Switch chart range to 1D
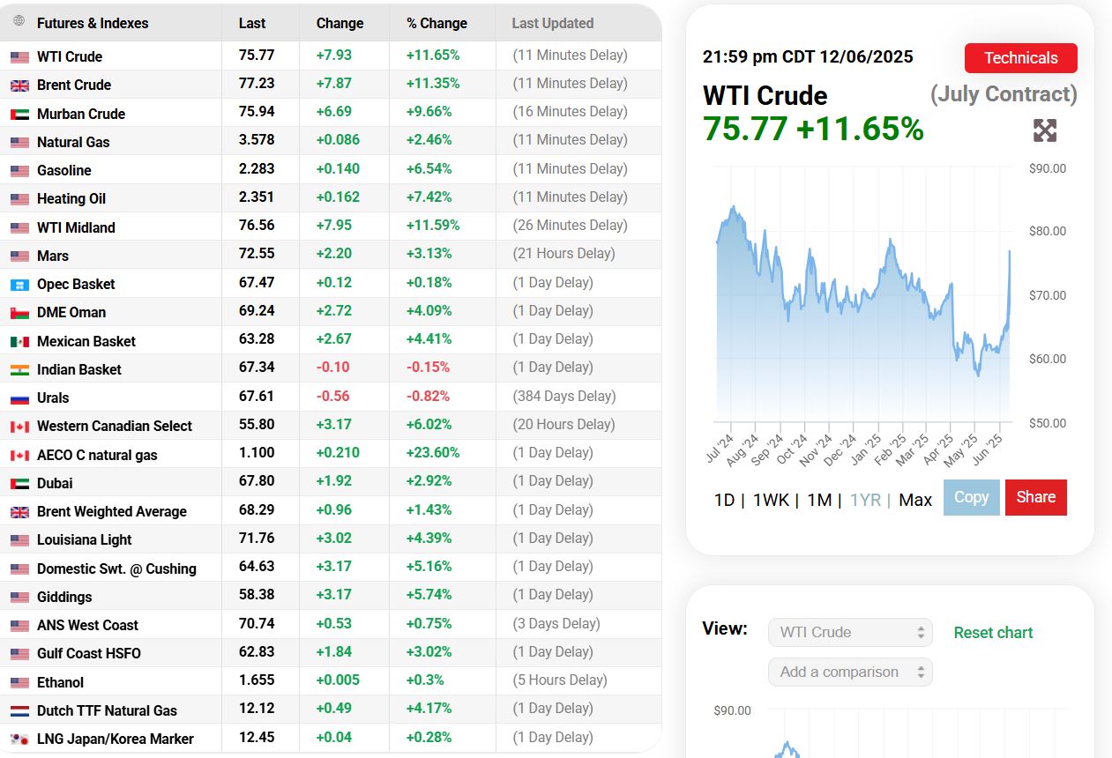 point(724,500)
